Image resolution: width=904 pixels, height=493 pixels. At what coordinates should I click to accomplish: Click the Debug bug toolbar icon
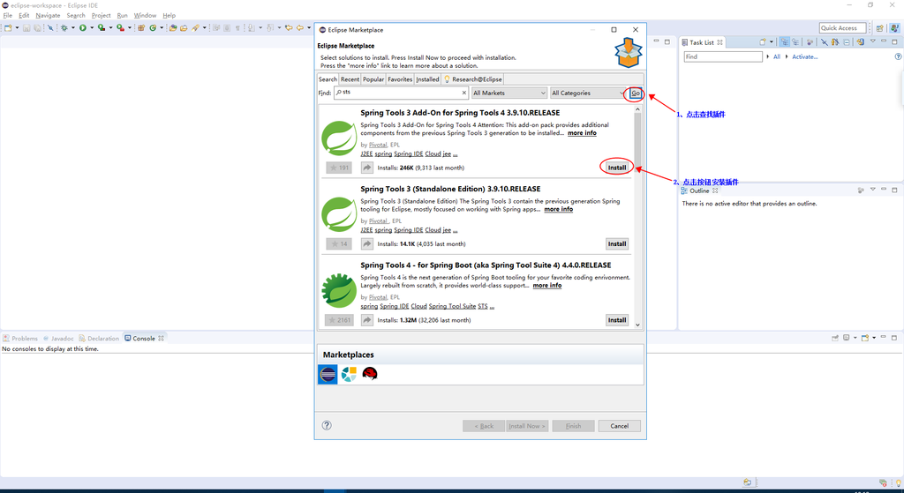(64, 28)
